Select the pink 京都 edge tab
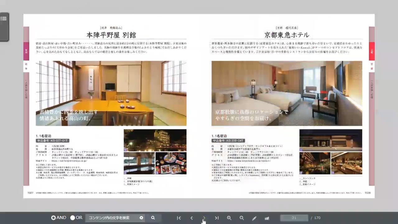Viewport: 398px width, 224px height. tap(372, 65)
